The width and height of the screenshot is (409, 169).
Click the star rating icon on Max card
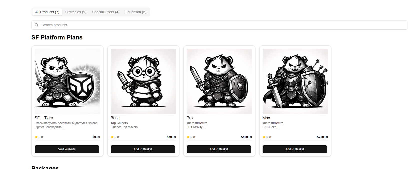(264, 137)
